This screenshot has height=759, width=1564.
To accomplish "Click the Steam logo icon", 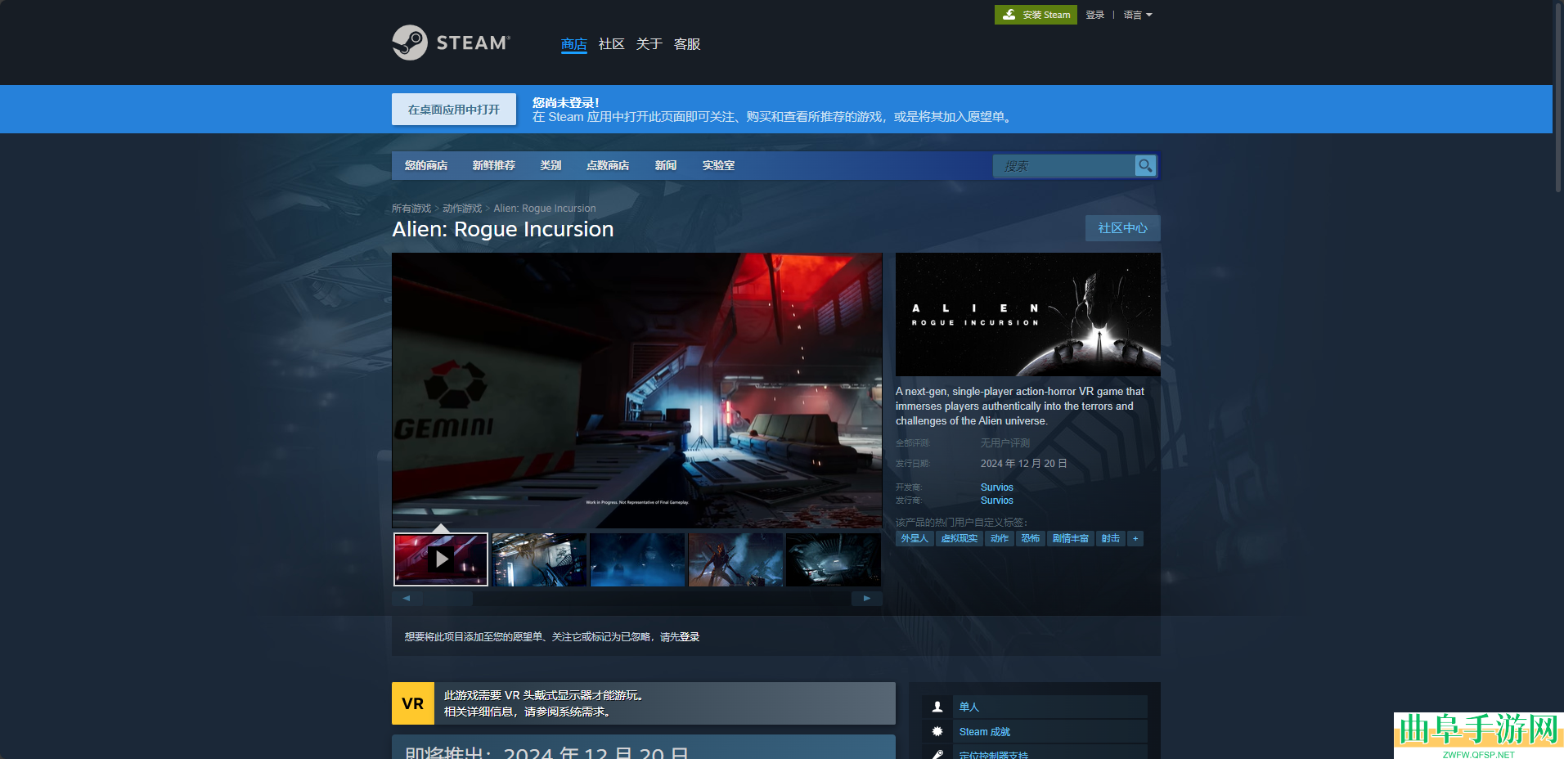I will [410, 43].
